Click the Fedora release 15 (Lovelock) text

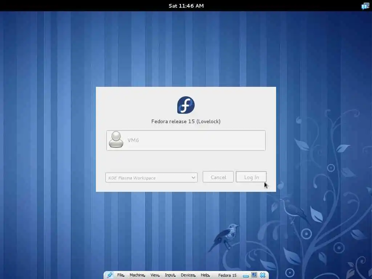click(186, 121)
